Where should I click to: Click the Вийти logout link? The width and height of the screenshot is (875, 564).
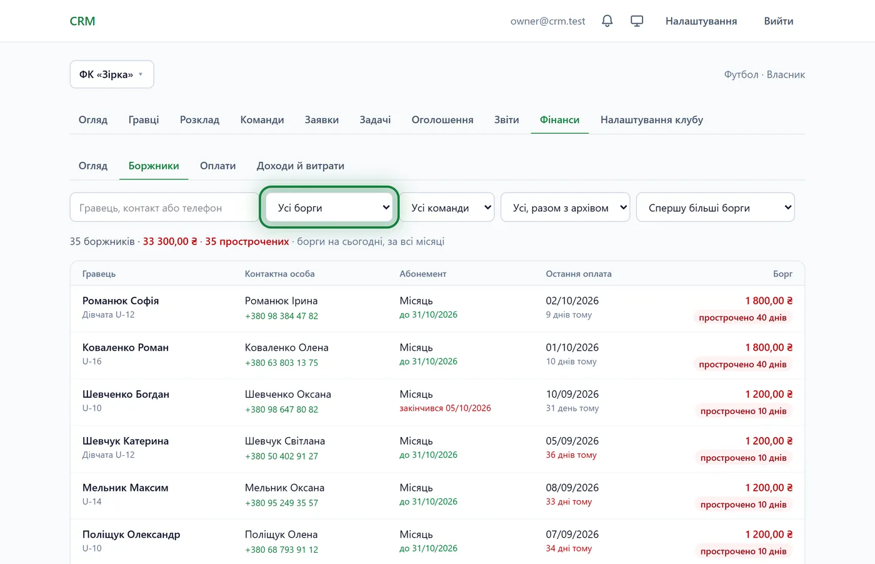(x=779, y=21)
